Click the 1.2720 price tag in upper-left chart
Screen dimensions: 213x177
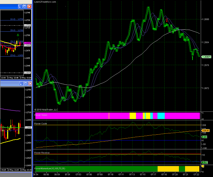[28, 26]
